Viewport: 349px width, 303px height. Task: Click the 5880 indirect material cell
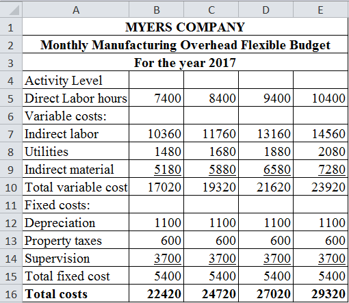[211, 169]
